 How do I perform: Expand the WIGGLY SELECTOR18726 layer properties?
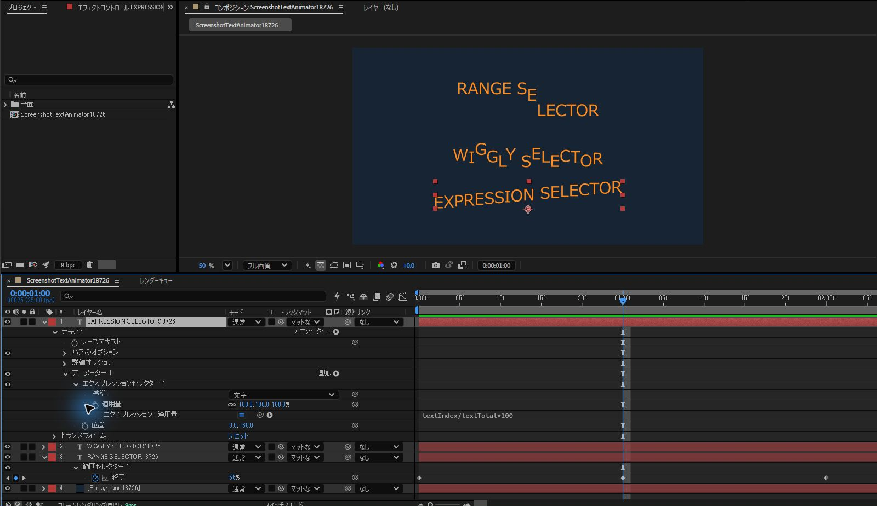click(x=44, y=447)
